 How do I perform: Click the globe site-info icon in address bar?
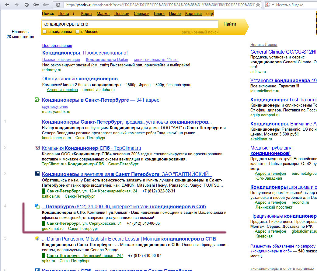click(58, 5)
